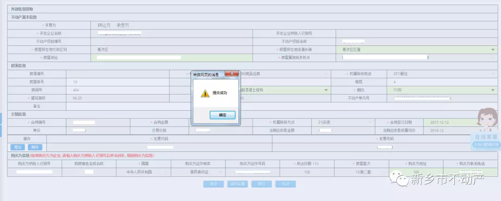Expand the 房屋所在街道乡镇 dropdown
Viewport: 501px width, 201px height.
[x=493, y=50]
